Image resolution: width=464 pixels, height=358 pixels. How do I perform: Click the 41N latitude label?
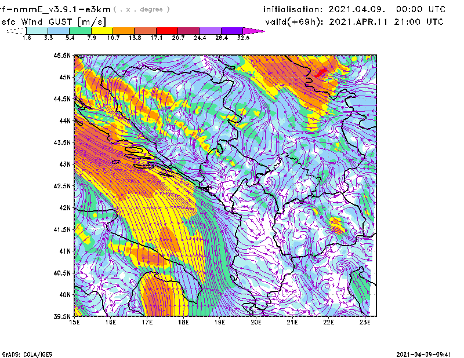(65, 251)
